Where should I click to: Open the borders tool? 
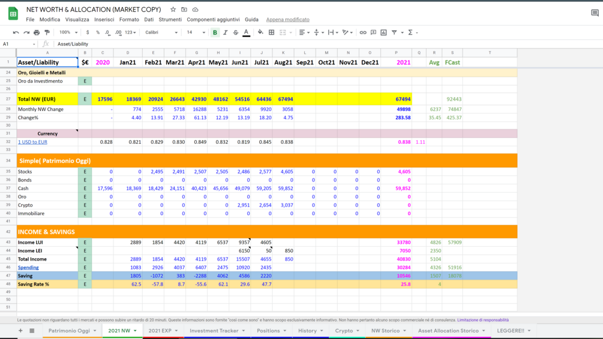tap(272, 32)
